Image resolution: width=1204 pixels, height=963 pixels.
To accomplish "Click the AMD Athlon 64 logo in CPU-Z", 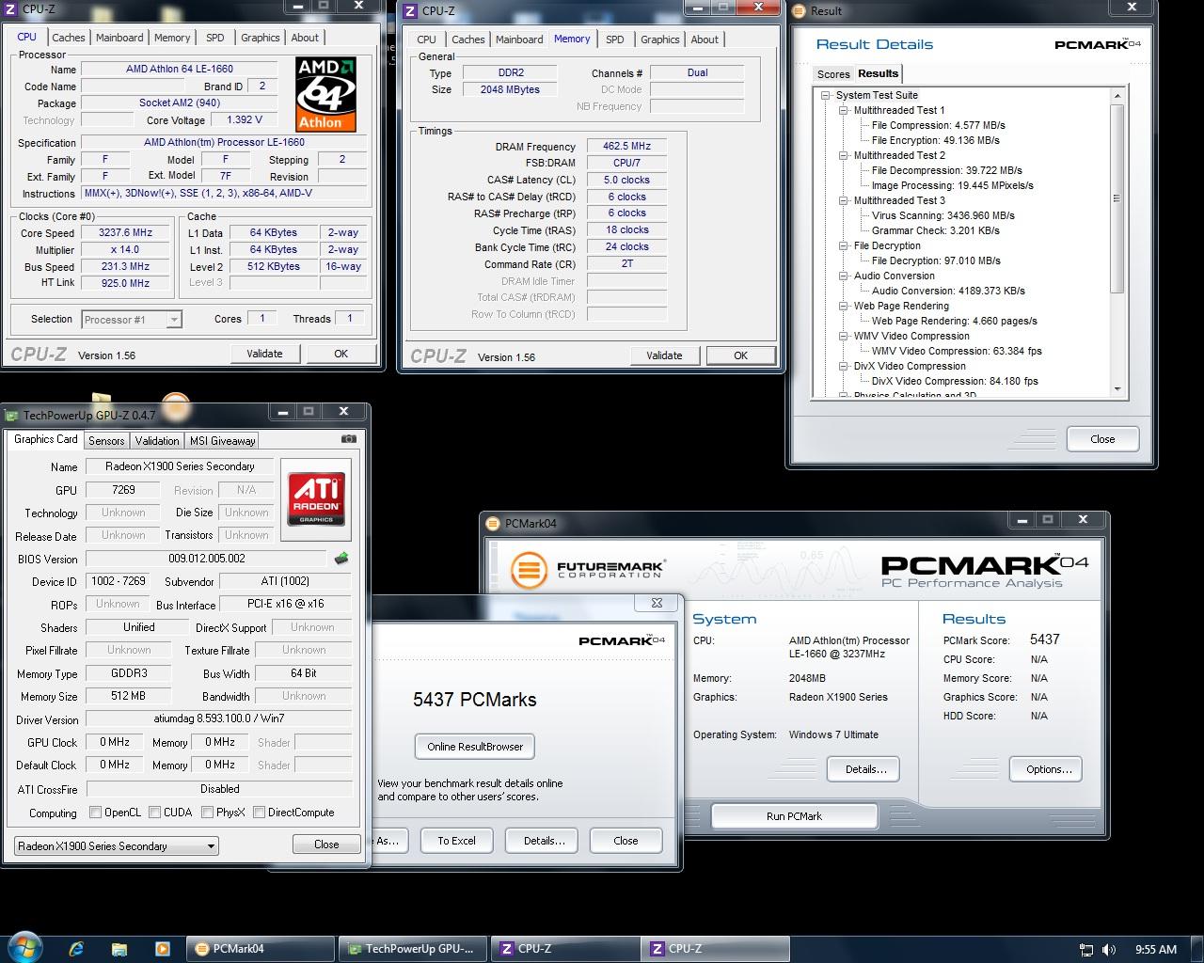I will click(325, 93).
